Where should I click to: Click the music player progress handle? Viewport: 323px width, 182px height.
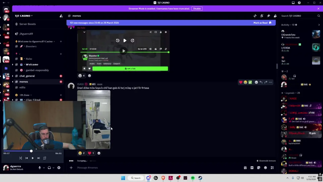click(x=31, y=151)
